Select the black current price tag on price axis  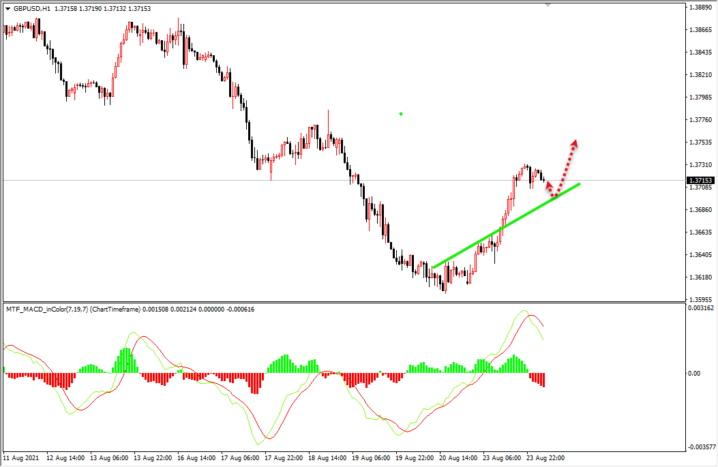click(x=701, y=181)
